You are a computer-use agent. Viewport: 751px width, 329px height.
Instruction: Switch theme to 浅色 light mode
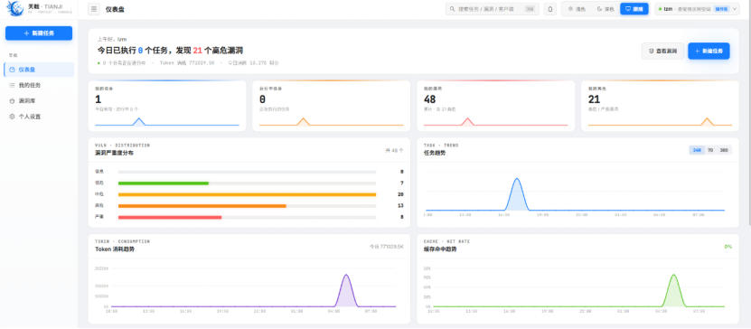[x=577, y=9]
